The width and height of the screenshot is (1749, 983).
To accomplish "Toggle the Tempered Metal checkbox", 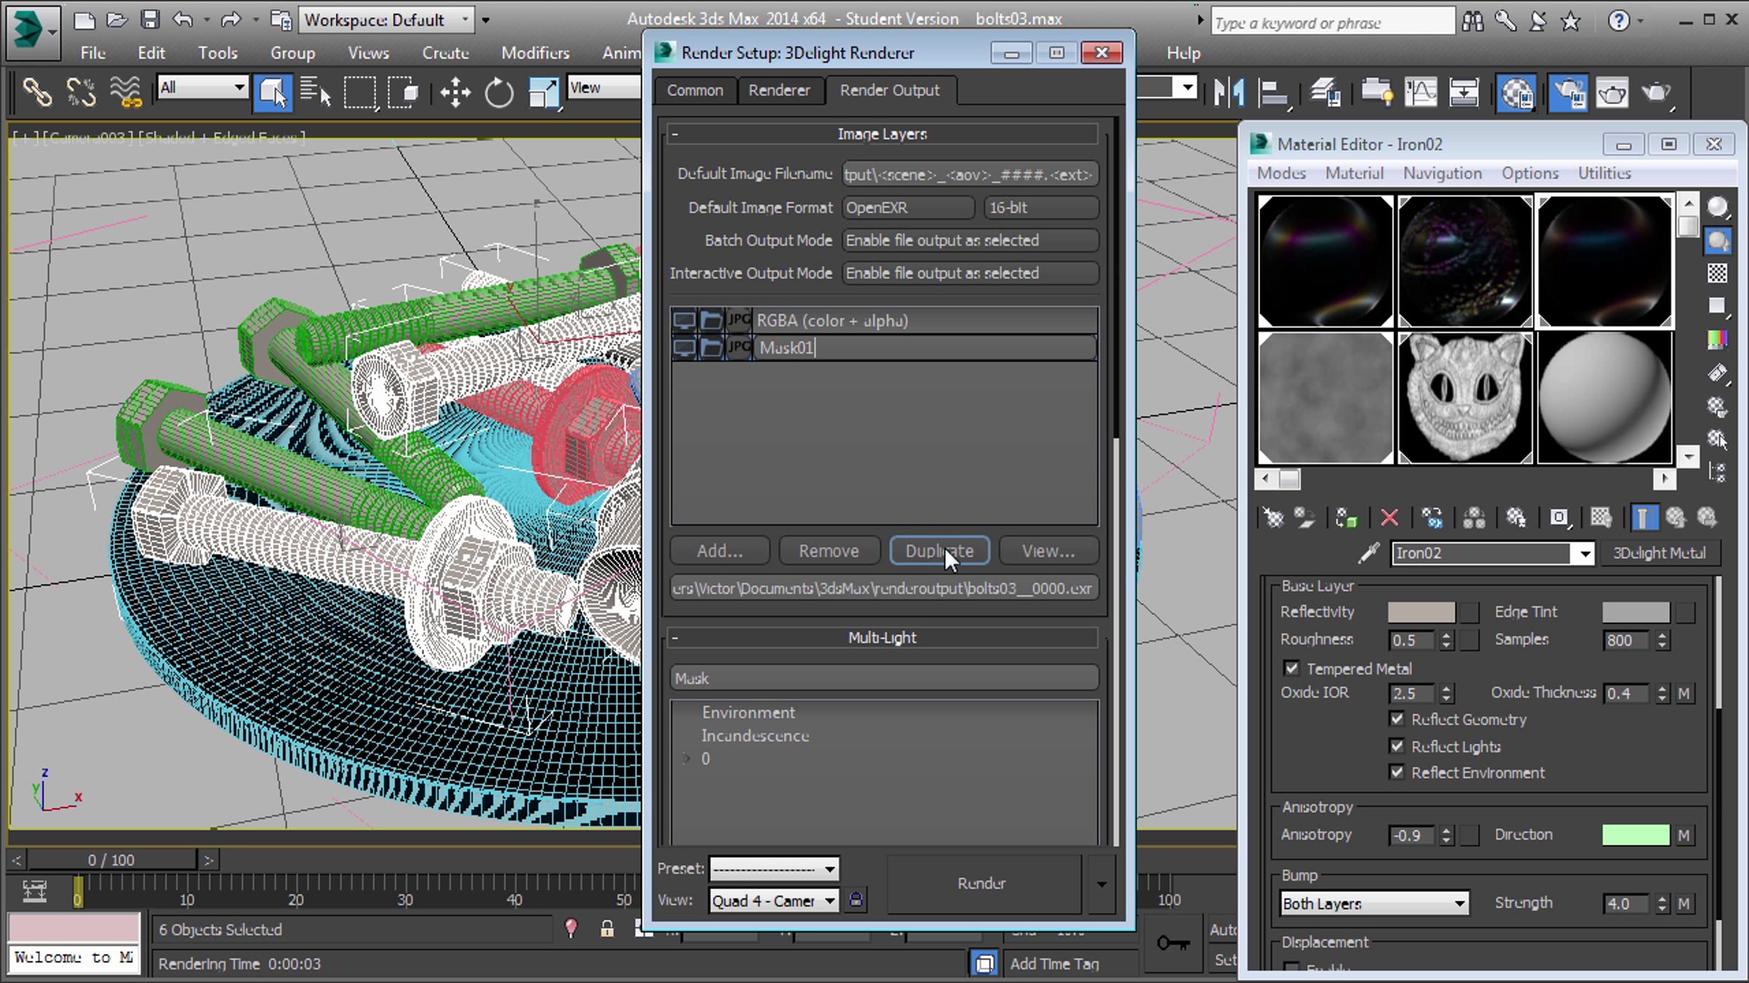I will [1291, 668].
